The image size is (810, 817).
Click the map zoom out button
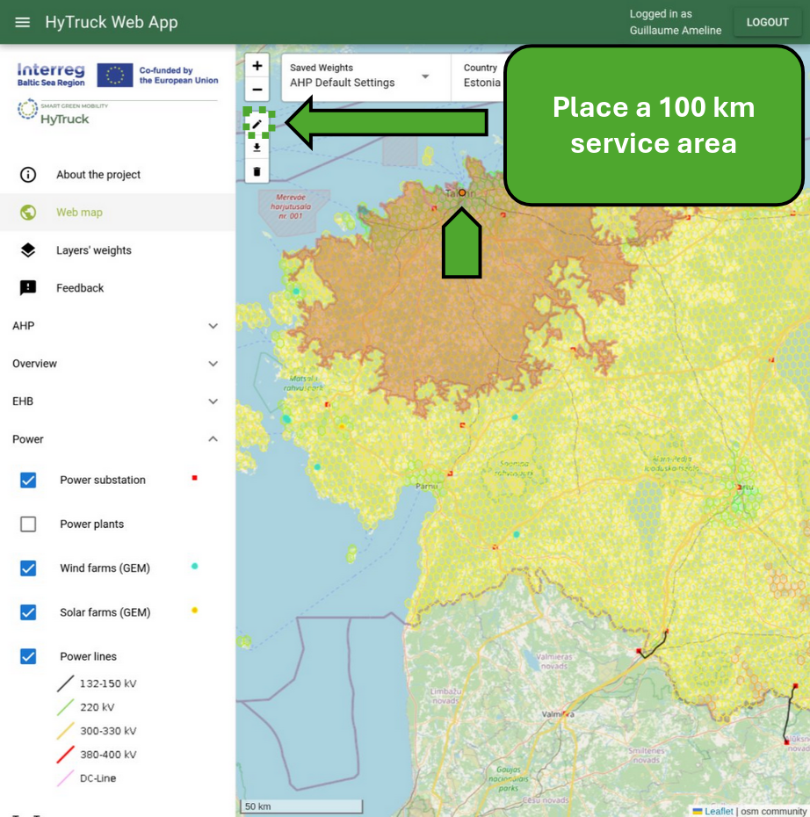[x=257, y=89]
